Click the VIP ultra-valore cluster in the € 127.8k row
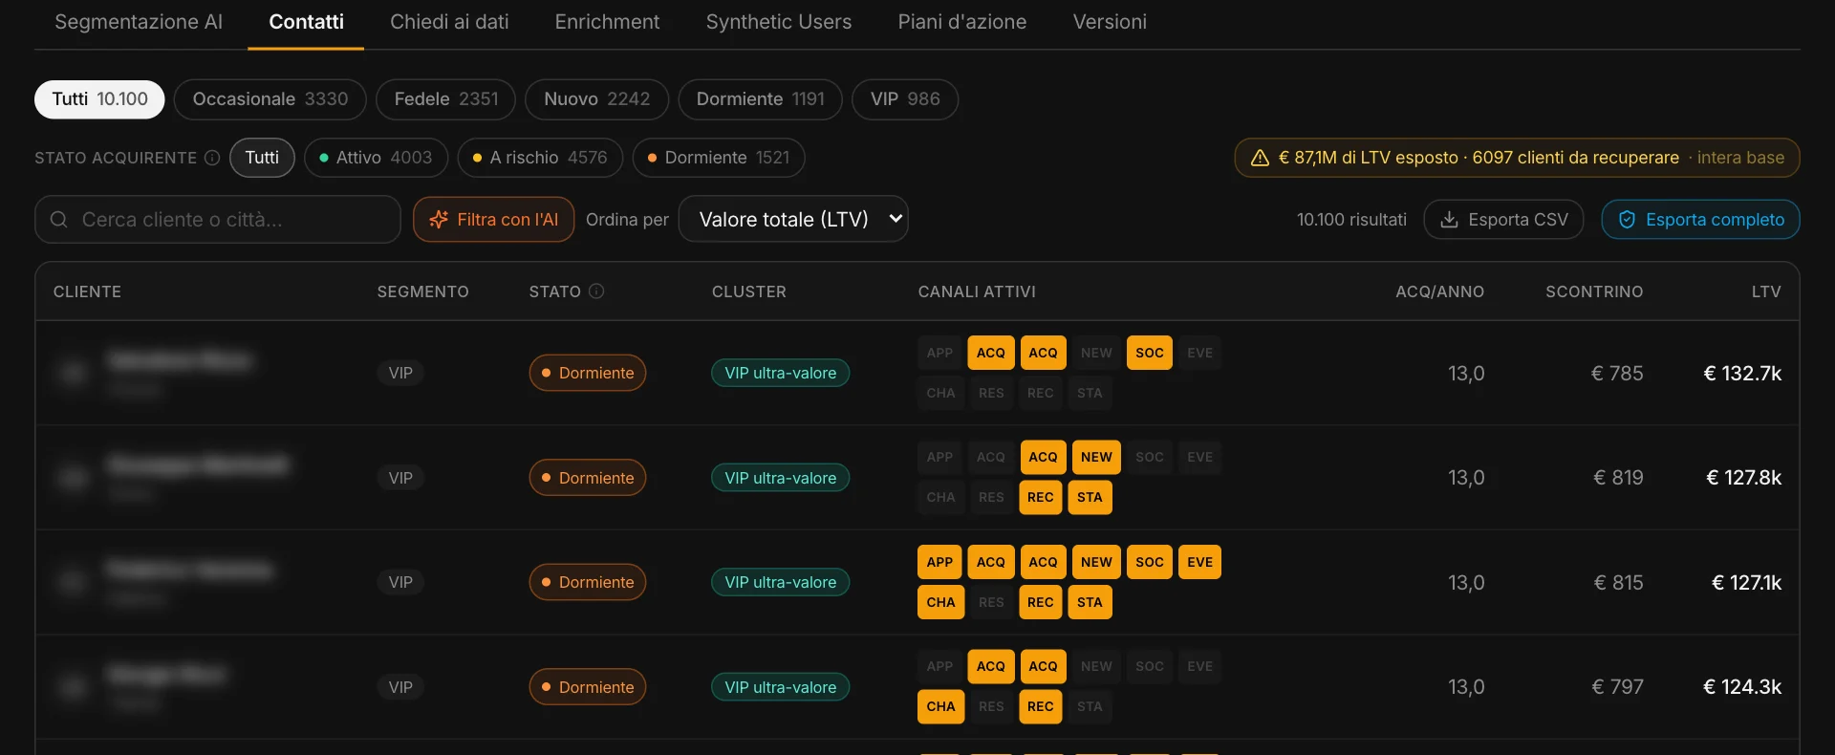This screenshot has width=1835, height=755. point(780,478)
